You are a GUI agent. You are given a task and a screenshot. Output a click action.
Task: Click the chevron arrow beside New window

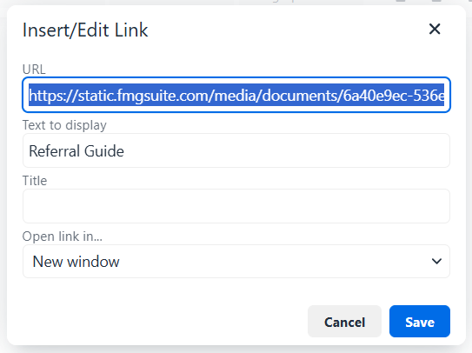[436, 261]
